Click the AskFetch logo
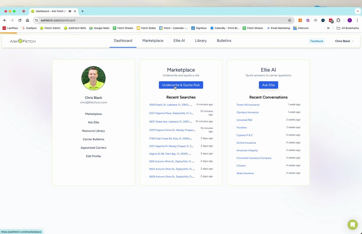 point(23,41)
